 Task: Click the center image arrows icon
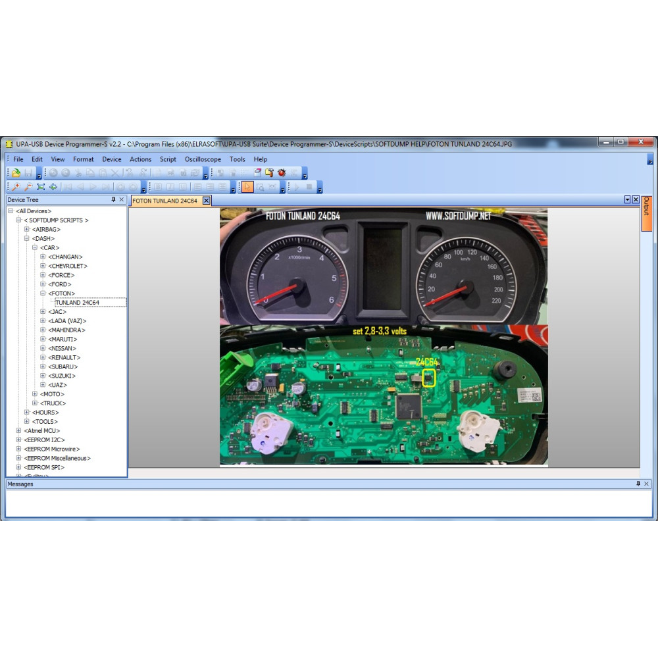click(x=53, y=187)
